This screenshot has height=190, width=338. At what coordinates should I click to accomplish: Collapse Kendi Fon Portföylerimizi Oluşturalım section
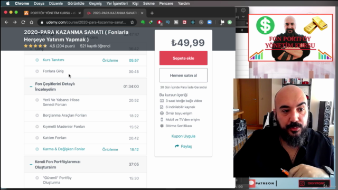click(x=31, y=165)
